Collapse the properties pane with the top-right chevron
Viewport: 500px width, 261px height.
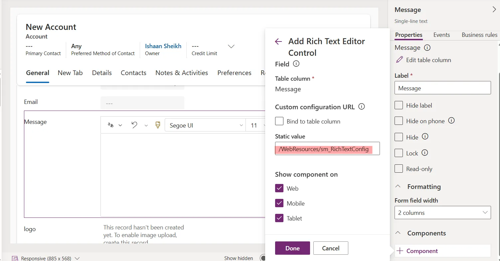[x=494, y=10]
